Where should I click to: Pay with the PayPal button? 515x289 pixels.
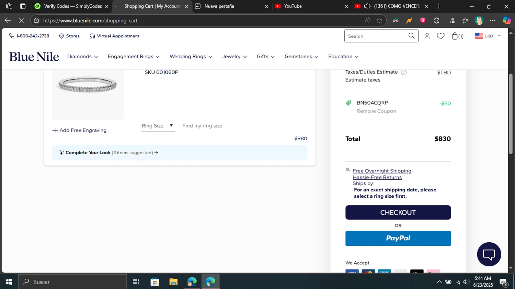[398, 238]
